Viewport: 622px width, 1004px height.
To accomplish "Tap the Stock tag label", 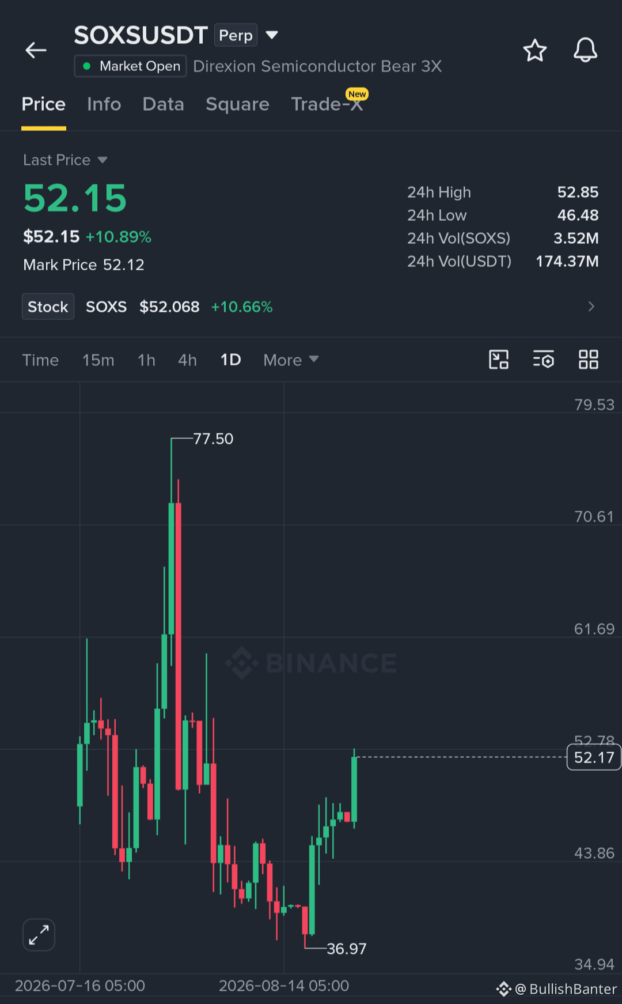I will click(48, 307).
